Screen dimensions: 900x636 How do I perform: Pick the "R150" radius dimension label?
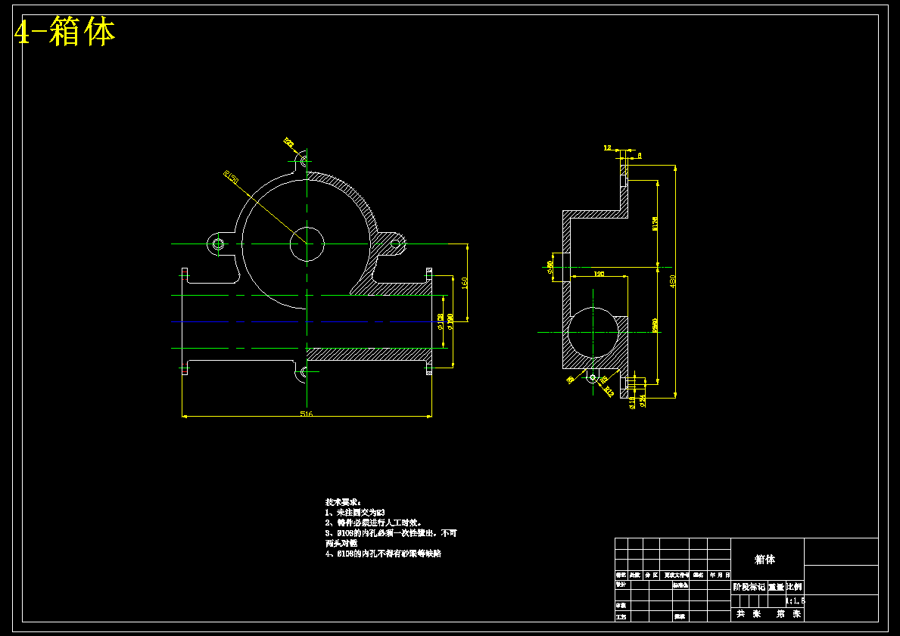click(231, 177)
